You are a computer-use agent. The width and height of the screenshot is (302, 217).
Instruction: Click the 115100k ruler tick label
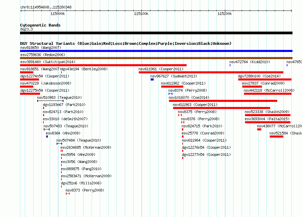click(141, 14)
